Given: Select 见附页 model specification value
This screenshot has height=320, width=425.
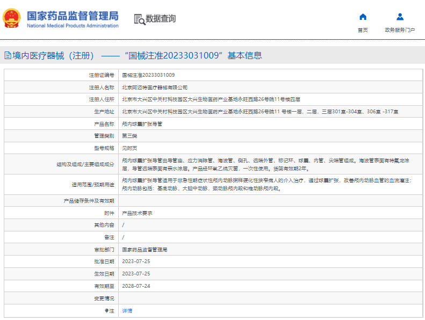Looking at the screenshot, I should tap(129, 148).
